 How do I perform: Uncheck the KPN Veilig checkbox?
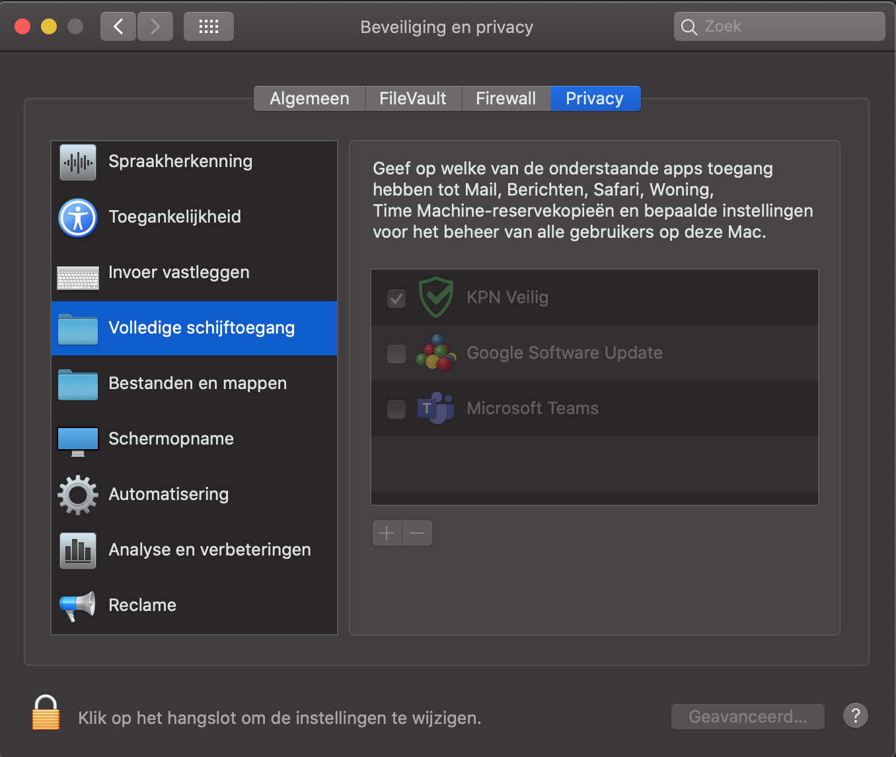396,298
